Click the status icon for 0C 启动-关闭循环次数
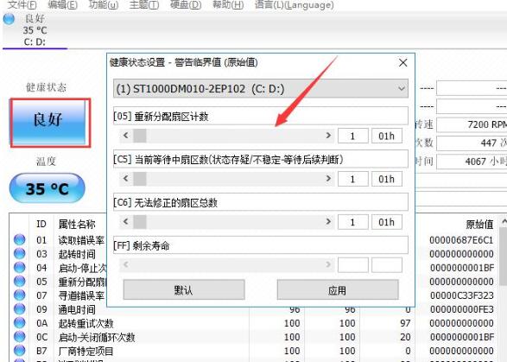The height and width of the screenshot is (362, 507). (x=19, y=337)
